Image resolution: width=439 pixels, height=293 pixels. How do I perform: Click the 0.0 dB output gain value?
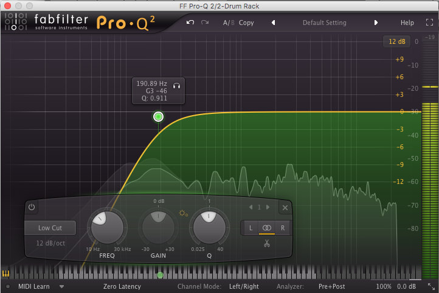[407, 286]
